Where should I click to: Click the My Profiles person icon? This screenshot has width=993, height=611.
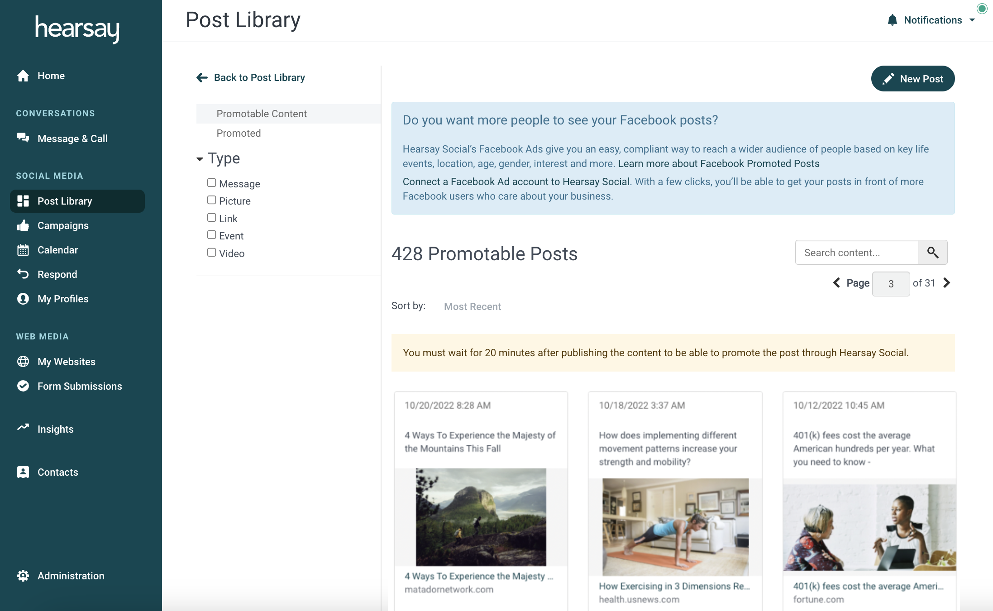coord(23,299)
